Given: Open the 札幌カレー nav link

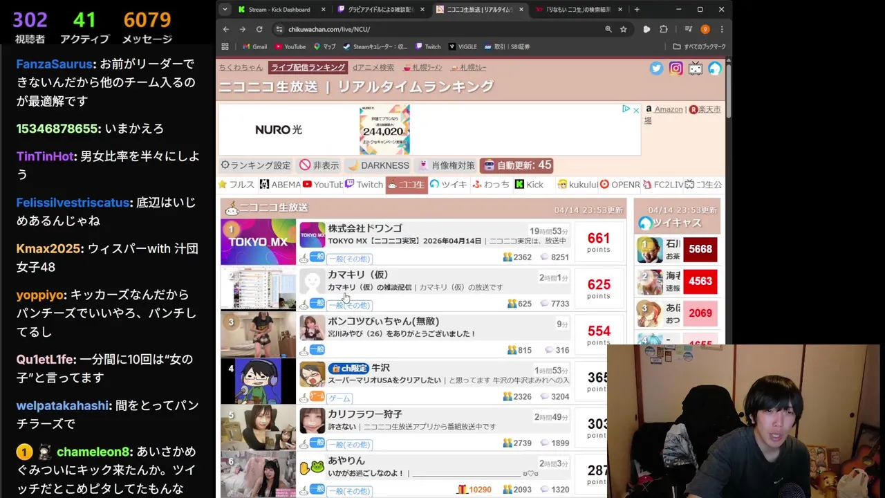Looking at the screenshot, I should (x=469, y=68).
